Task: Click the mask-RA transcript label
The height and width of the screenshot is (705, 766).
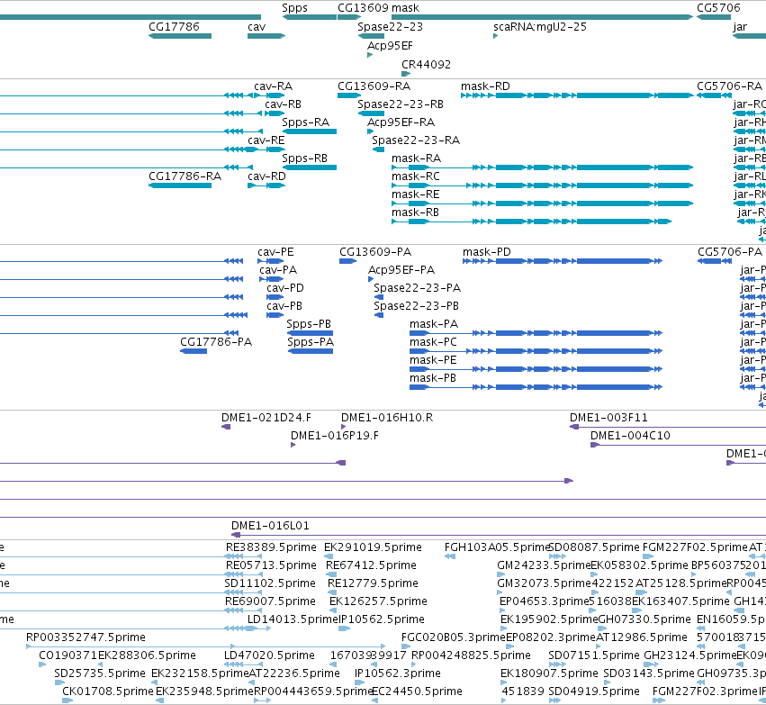Action: 416,158
